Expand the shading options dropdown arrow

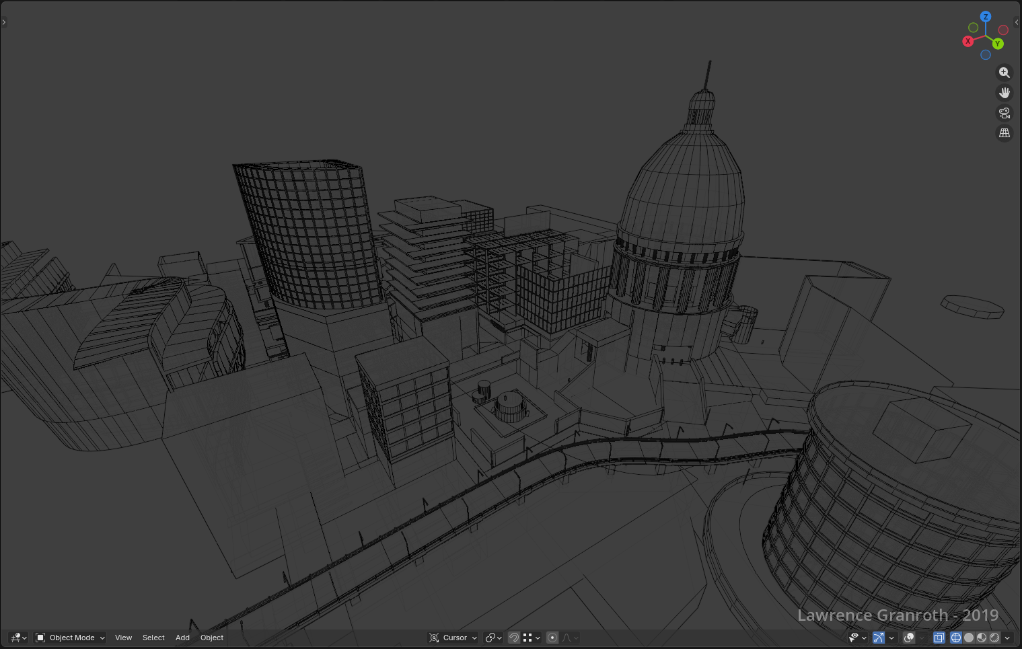[1007, 638]
